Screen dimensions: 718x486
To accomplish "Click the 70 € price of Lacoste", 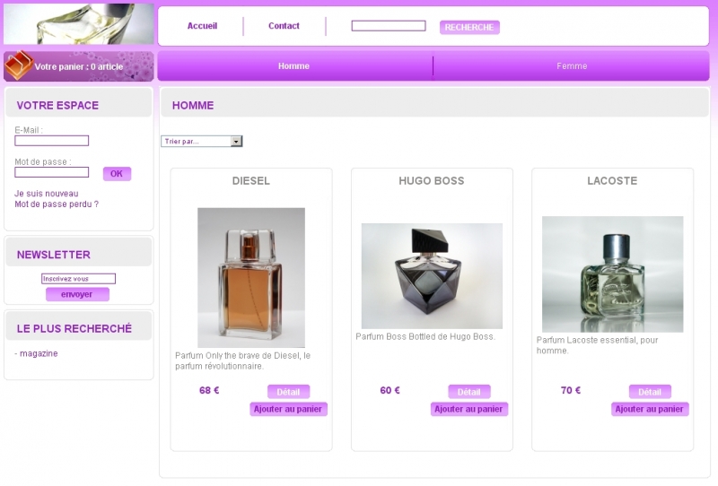I will tap(571, 390).
